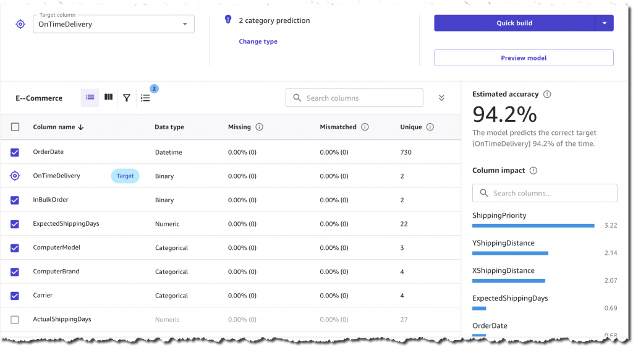633x347 pixels.
Task: Select the Carrier column name
Action: (x=43, y=295)
